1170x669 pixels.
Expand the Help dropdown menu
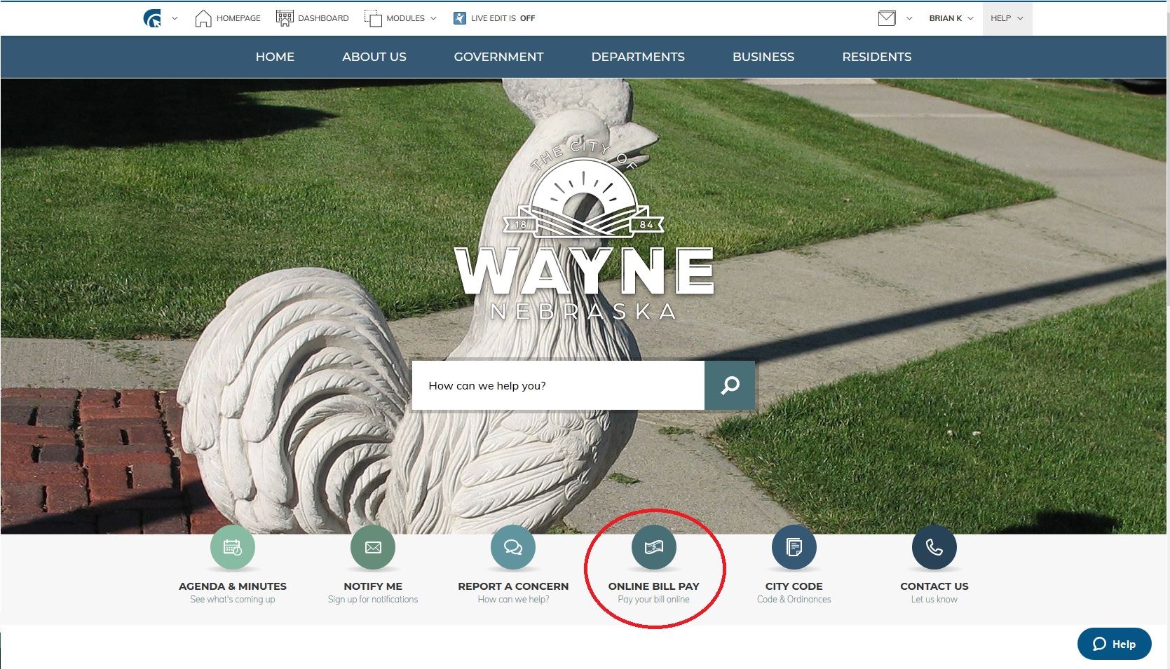click(1007, 18)
